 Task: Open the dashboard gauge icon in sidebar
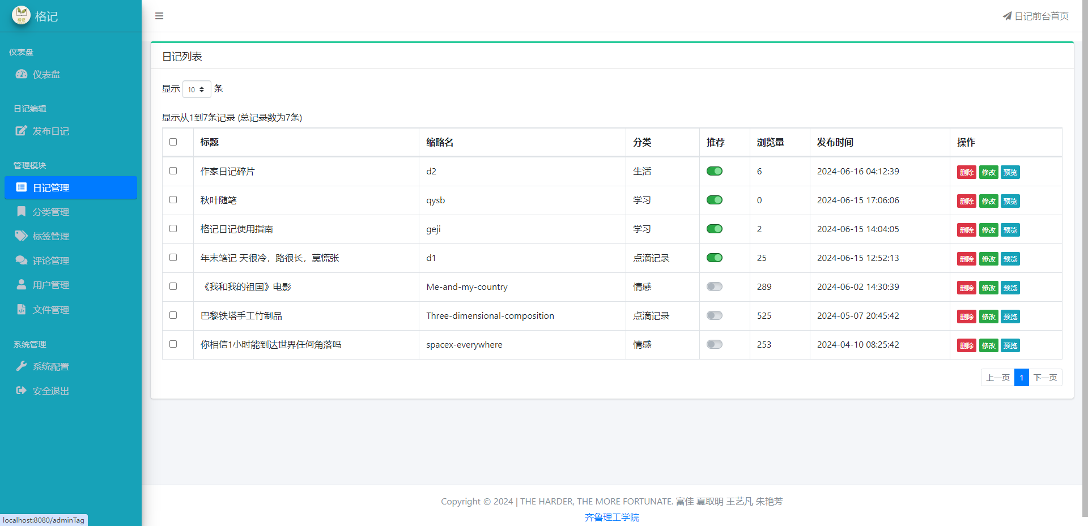(x=22, y=74)
